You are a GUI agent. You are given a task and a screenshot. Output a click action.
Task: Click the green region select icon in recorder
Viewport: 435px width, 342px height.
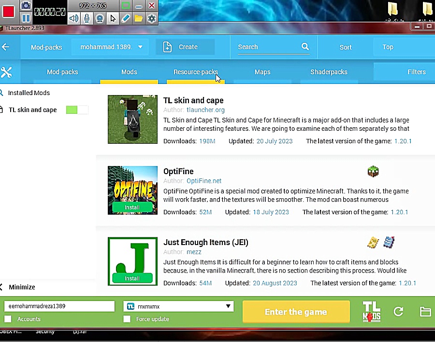(x=126, y=5)
